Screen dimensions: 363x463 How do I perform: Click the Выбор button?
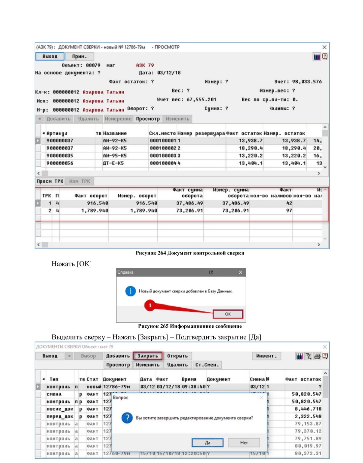pyautogui.click(x=88, y=356)
